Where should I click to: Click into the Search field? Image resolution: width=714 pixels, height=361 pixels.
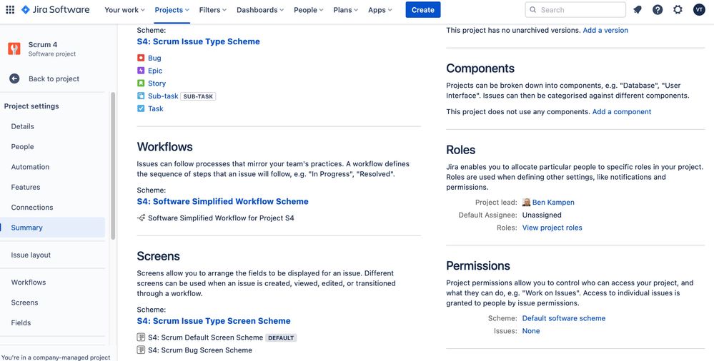(x=575, y=9)
